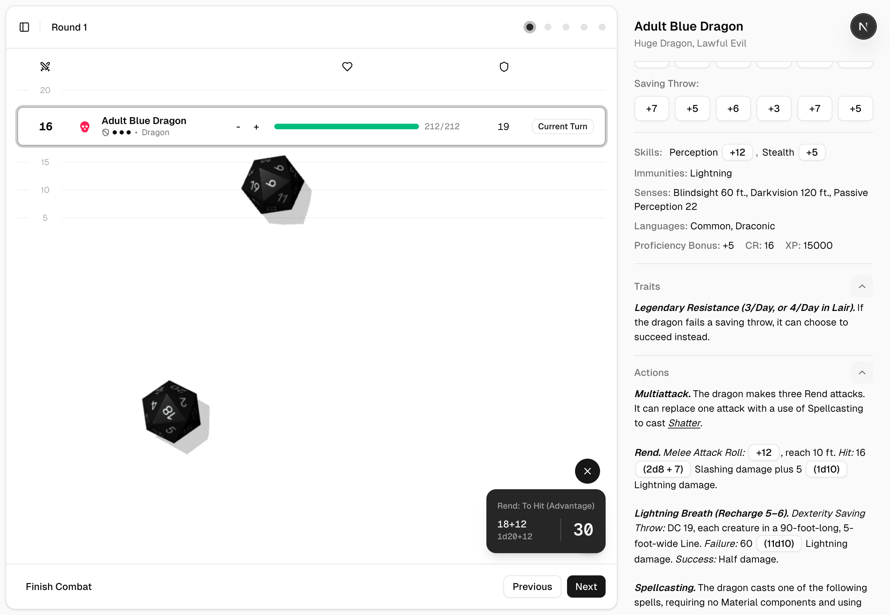Screen dimensions: 890x615
Task: Click the red skull monster icon
Action: (x=85, y=126)
